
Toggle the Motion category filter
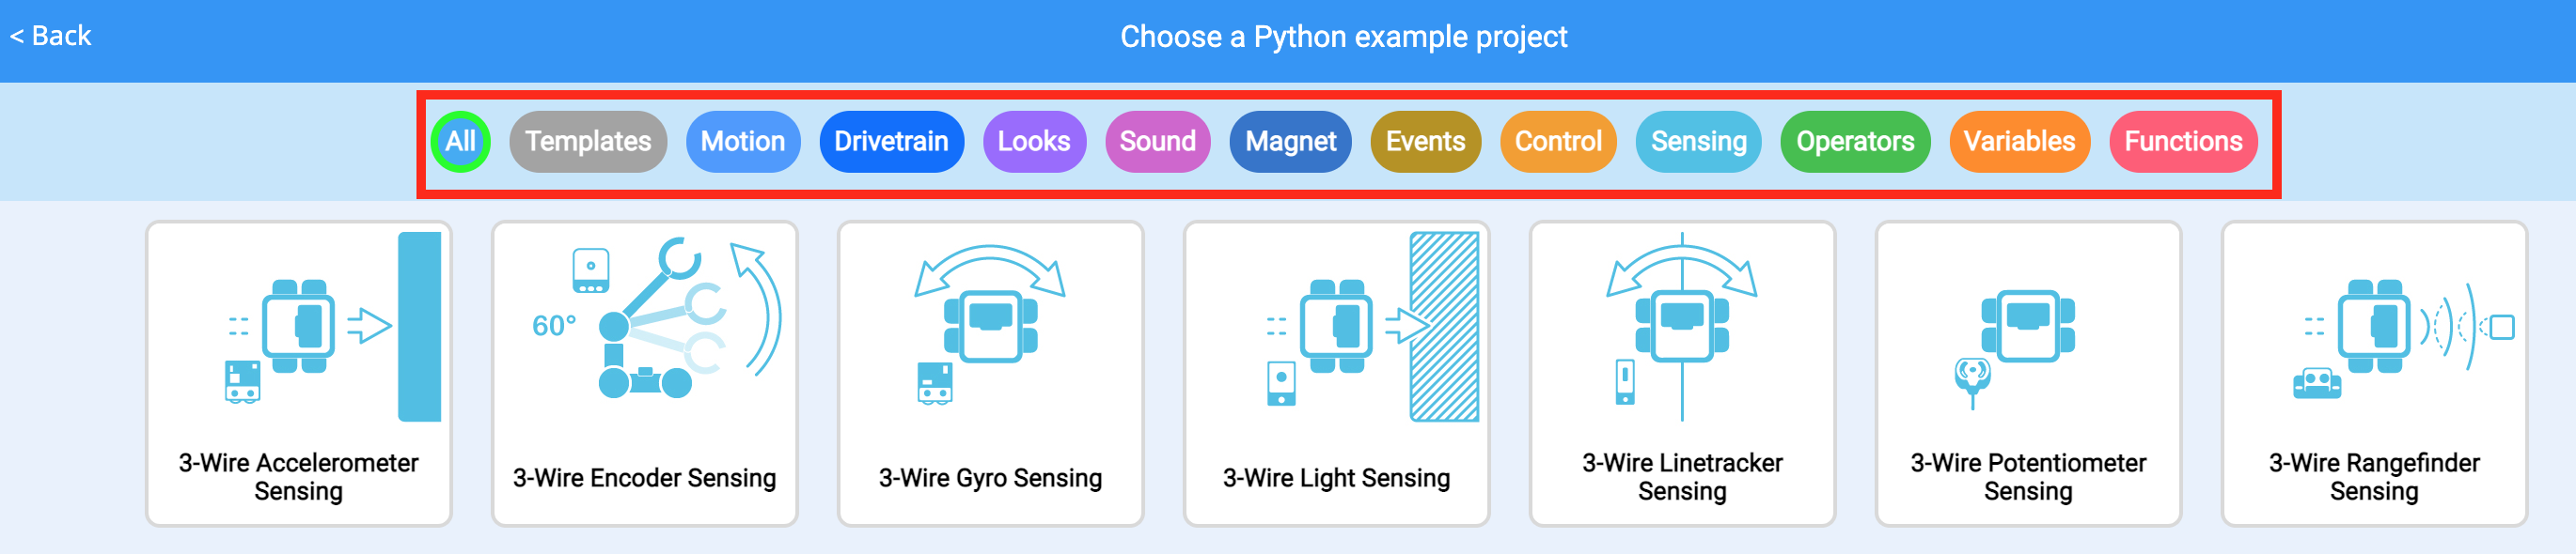tap(743, 142)
